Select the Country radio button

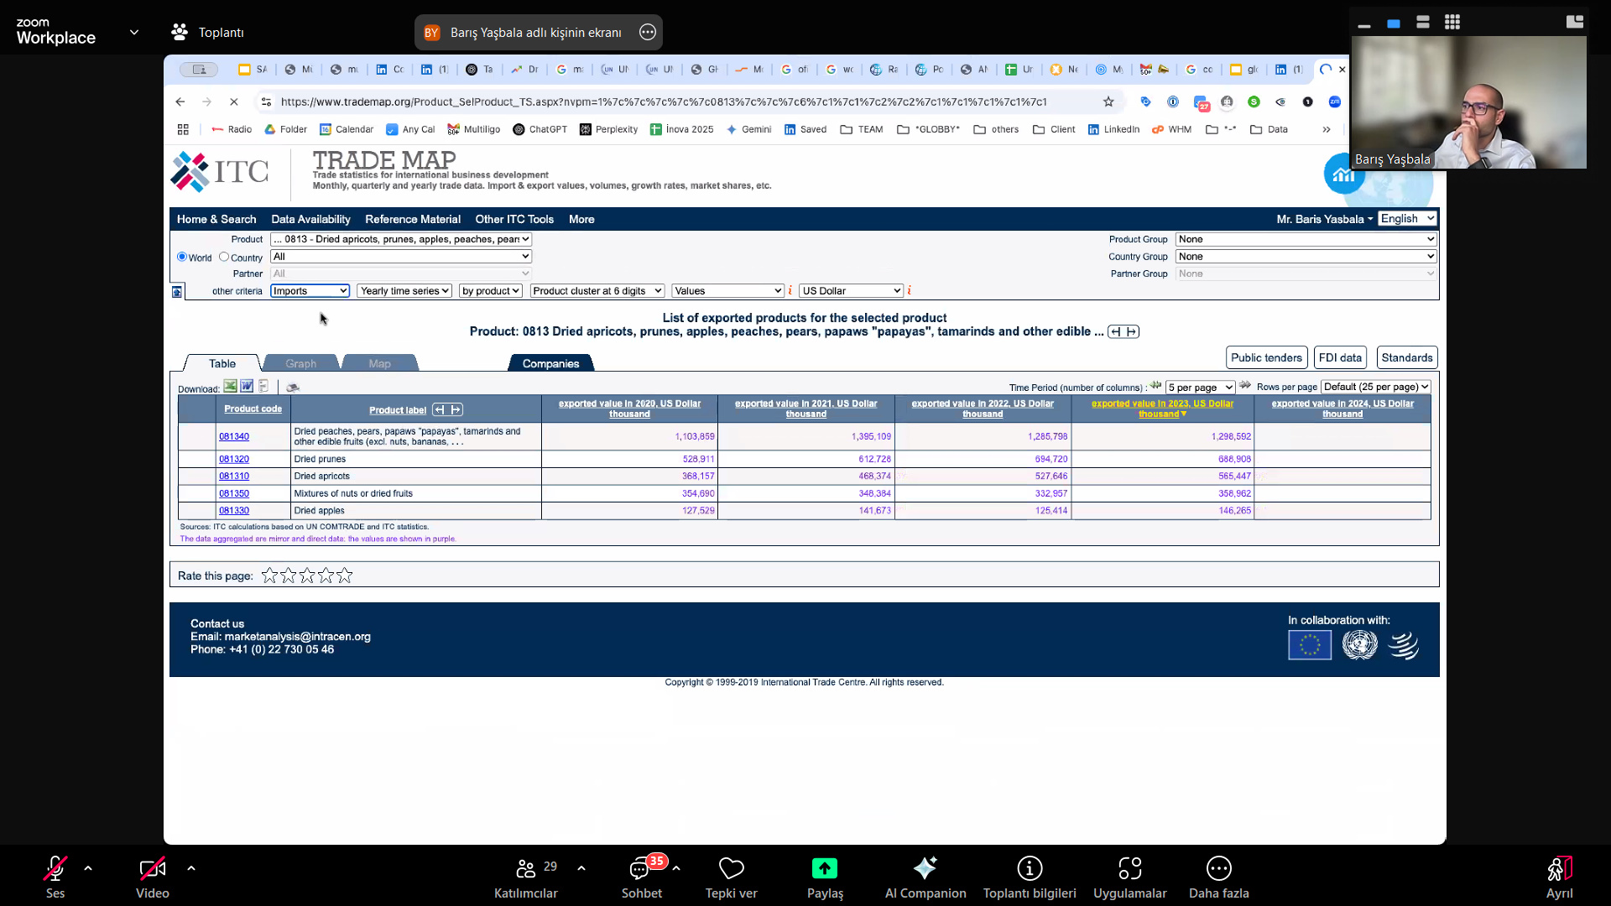(224, 257)
